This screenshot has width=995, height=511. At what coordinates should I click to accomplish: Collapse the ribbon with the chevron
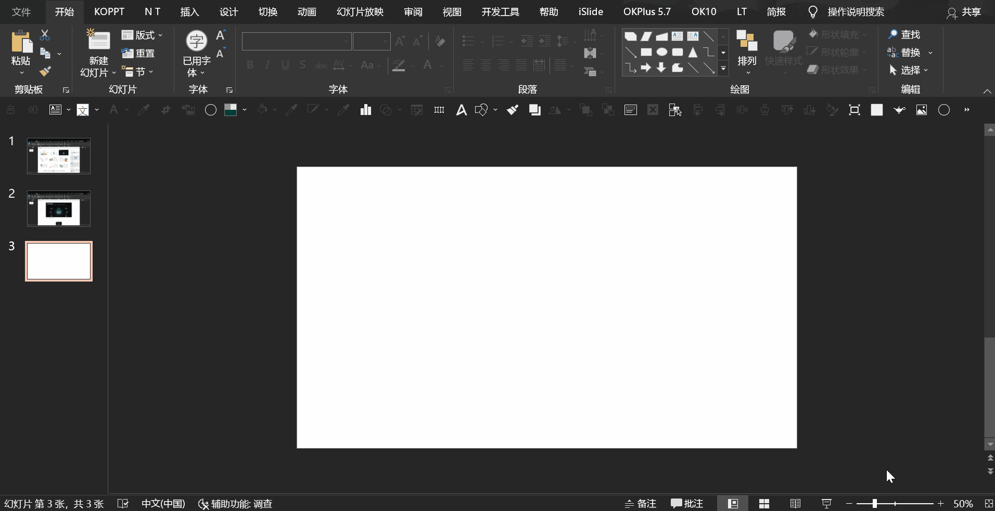(987, 91)
